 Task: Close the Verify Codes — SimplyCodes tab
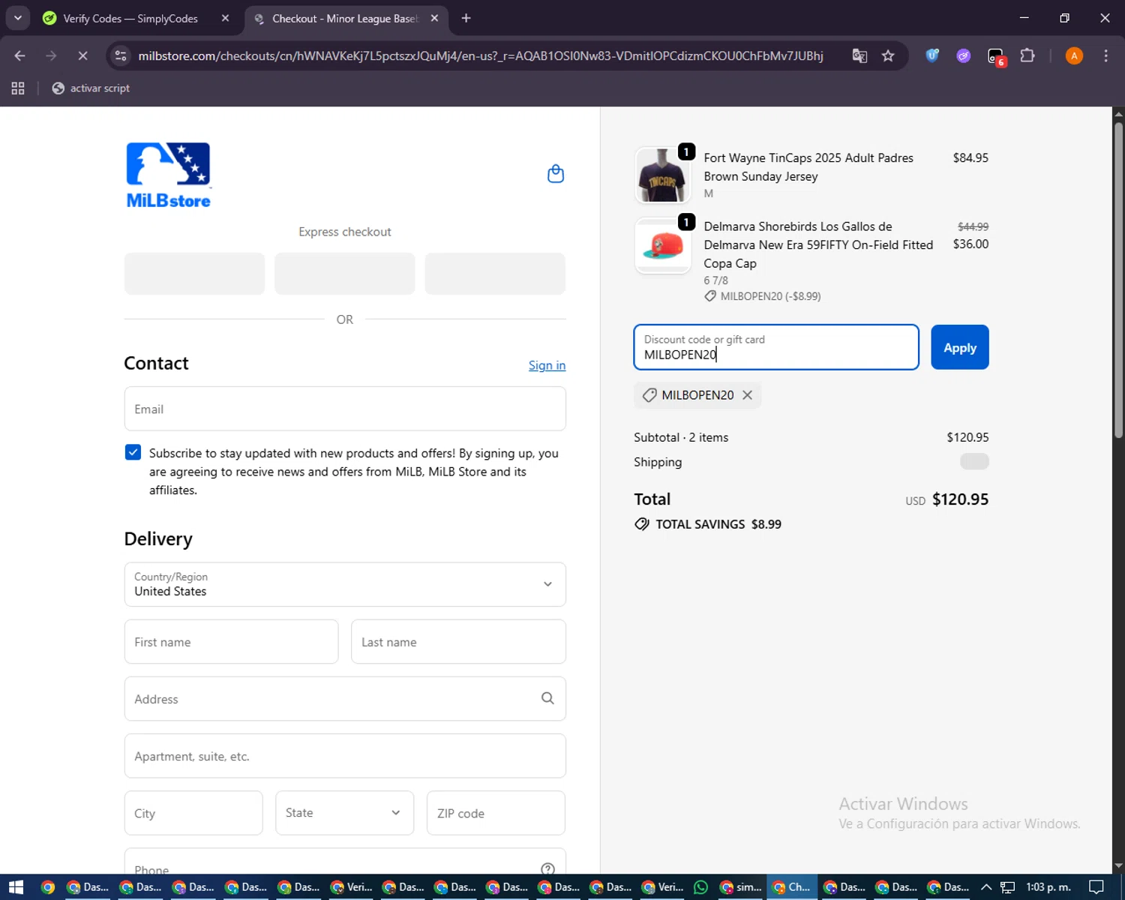[225, 18]
